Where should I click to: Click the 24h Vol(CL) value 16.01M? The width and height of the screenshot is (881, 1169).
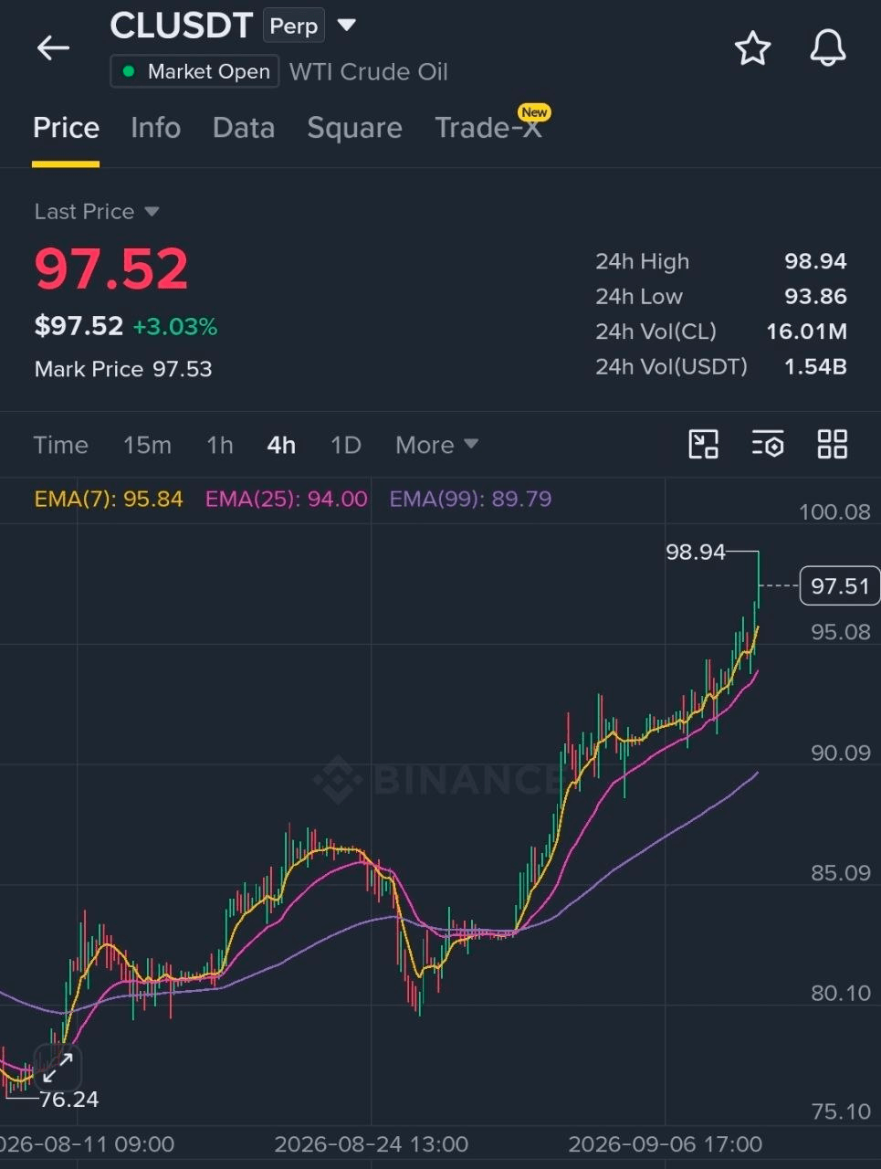(x=806, y=331)
